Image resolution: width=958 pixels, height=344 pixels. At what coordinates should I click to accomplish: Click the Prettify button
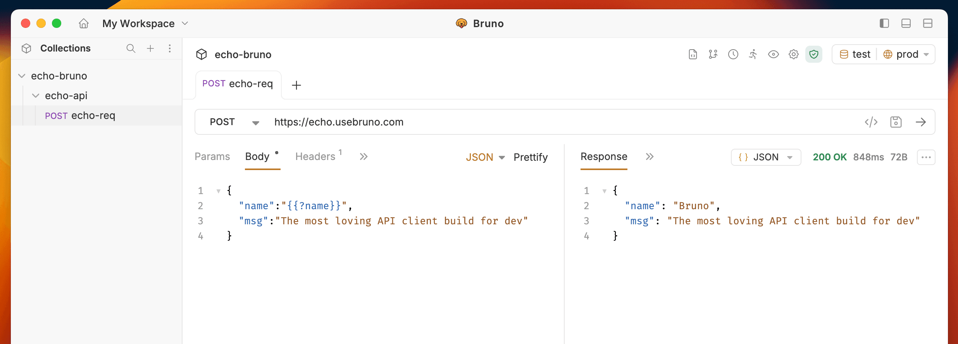(531, 157)
